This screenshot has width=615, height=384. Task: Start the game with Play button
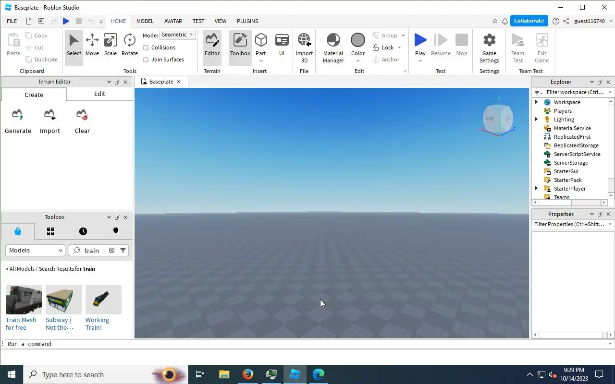point(420,40)
